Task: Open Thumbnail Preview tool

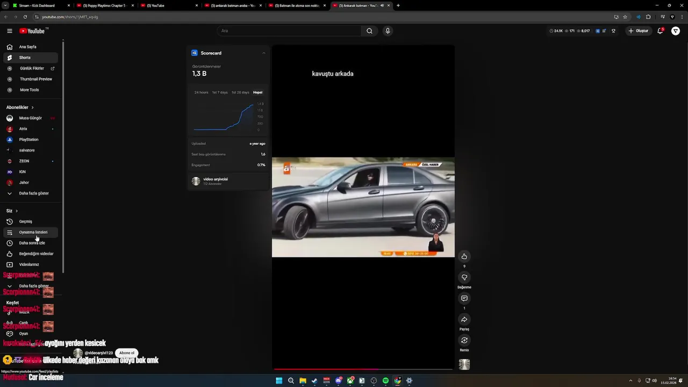Action: (x=31, y=79)
